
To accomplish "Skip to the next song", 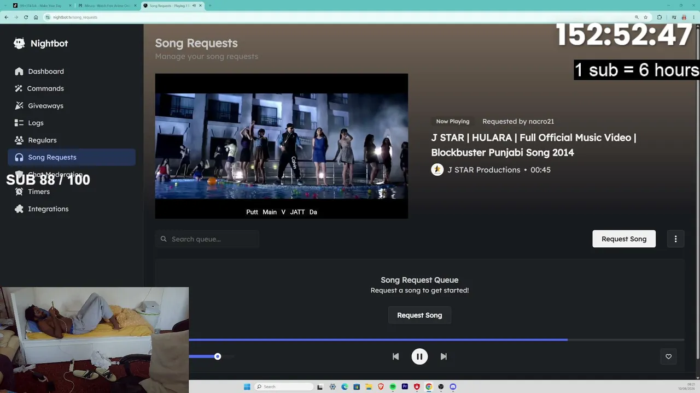I will coord(444,356).
